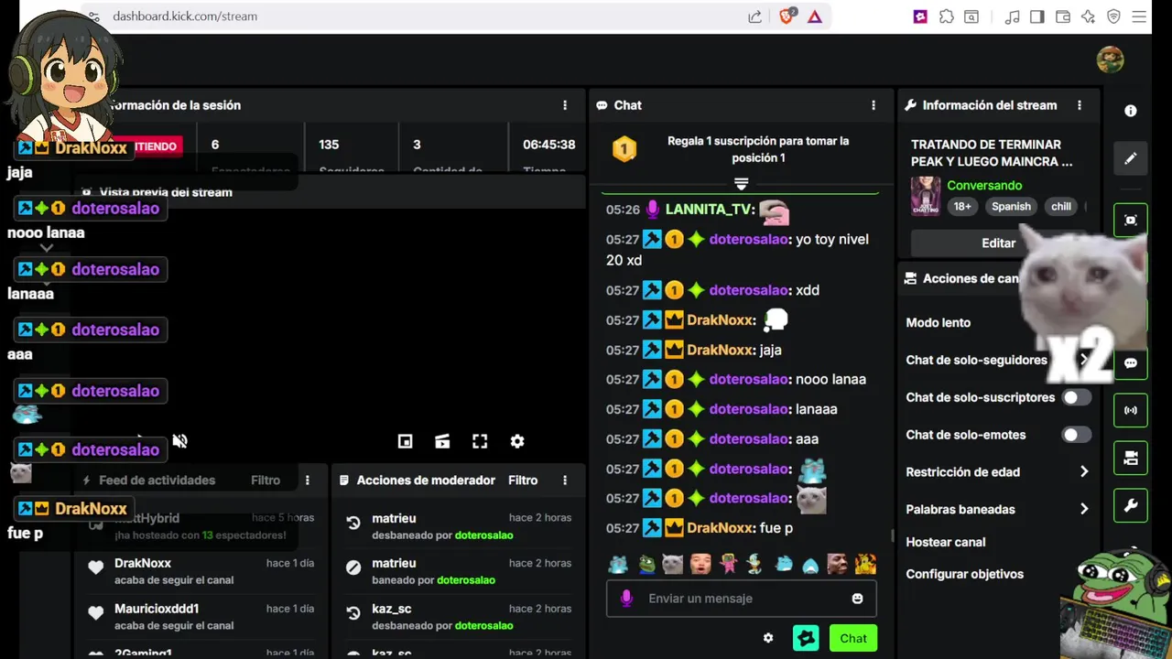This screenshot has height=659, width=1172.
Task: Click the green Chat send button
Action: coord(853,638)
